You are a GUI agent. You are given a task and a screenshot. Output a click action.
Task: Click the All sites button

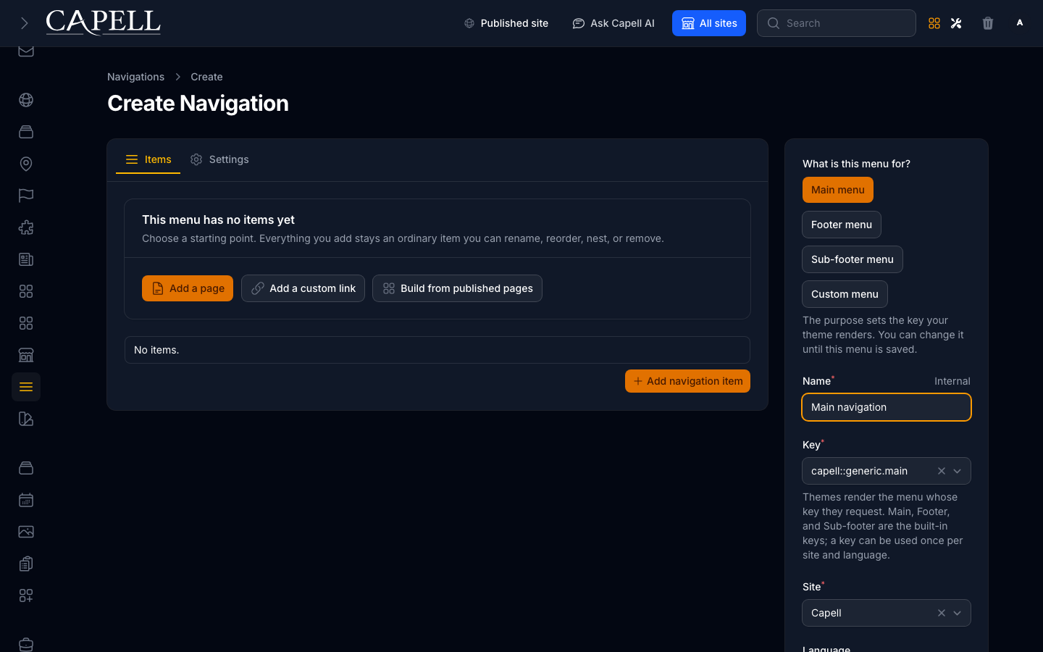[709, 23]
